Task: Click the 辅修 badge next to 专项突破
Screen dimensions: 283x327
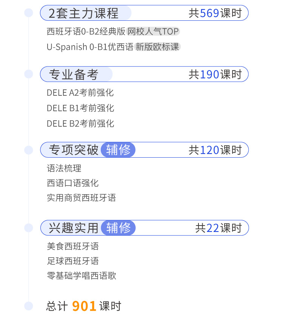Action: (118, 150)
